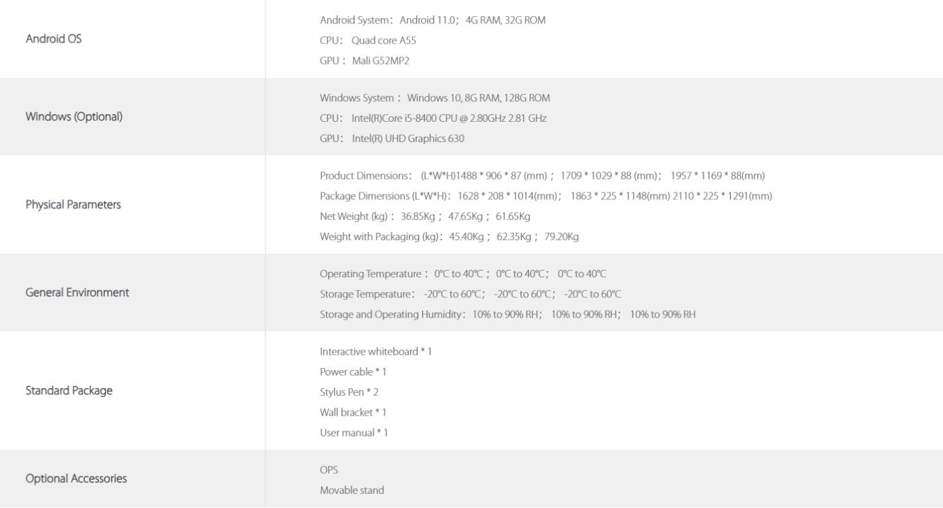Image resolution: width=943 pixels, height=508 pixels.
Task: Click the Android System specification line
Action: pos(433,20)
